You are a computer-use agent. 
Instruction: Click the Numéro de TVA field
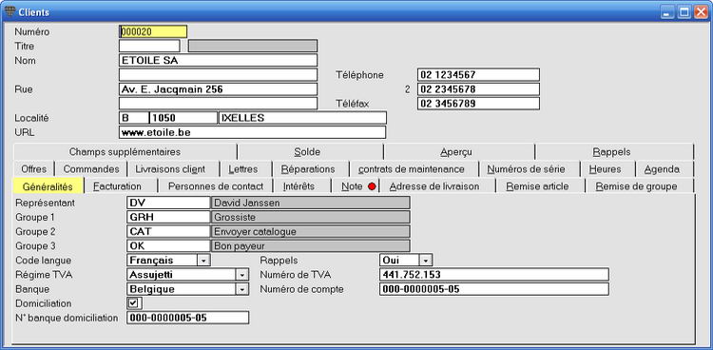click(x=493, y=275)
